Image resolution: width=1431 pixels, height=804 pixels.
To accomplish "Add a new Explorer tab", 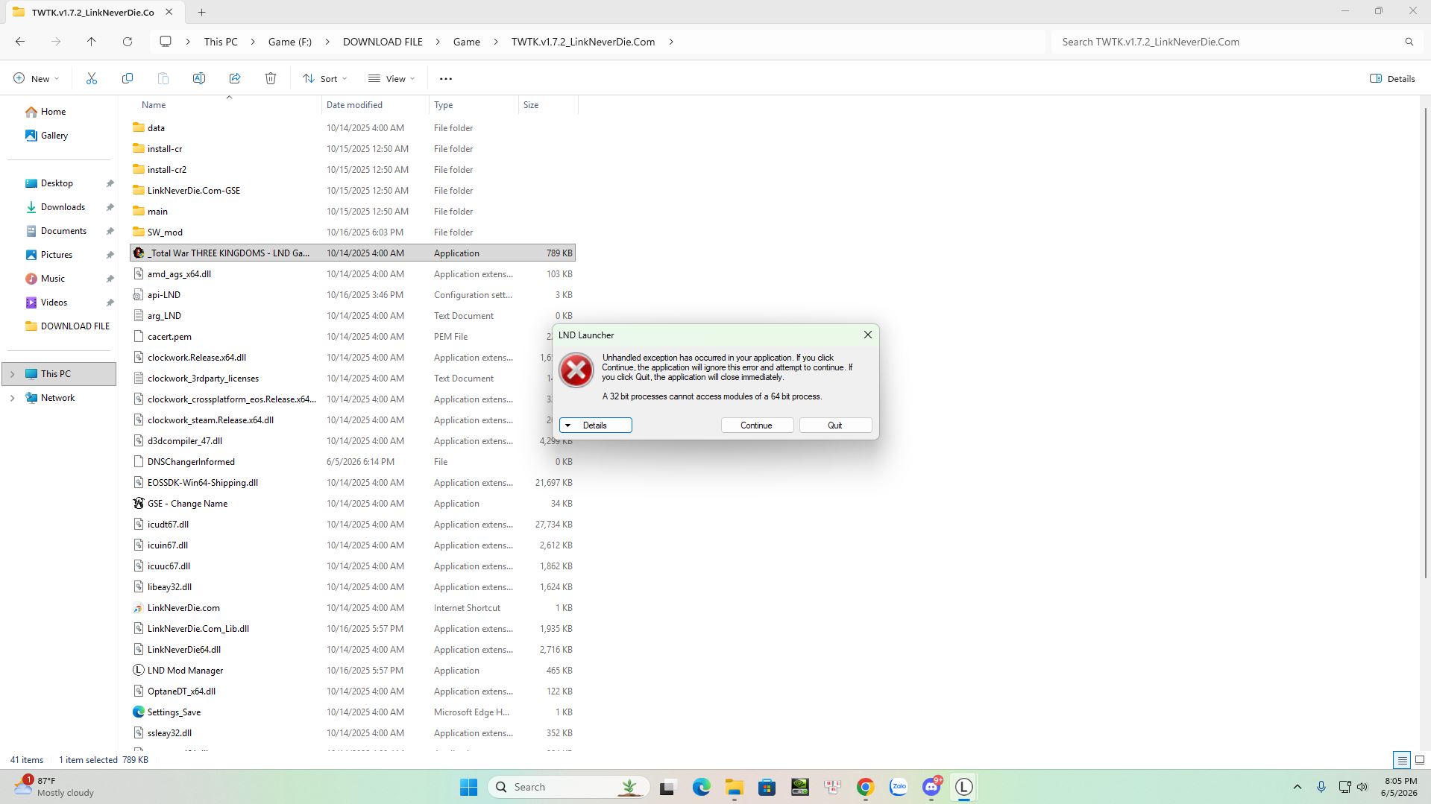I will pos(201,12).
